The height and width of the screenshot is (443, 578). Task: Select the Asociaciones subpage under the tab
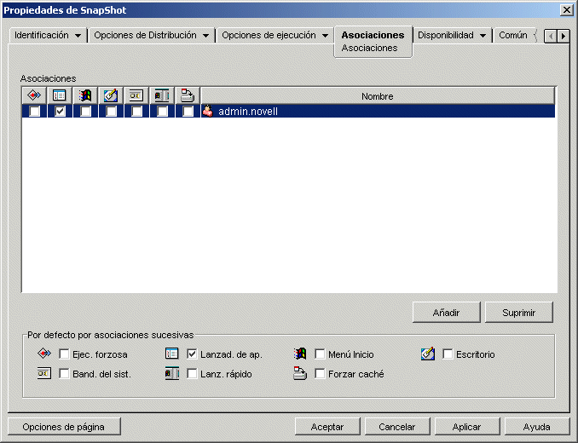369,48
